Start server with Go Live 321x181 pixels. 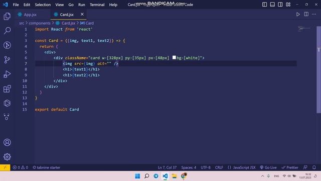268,167
